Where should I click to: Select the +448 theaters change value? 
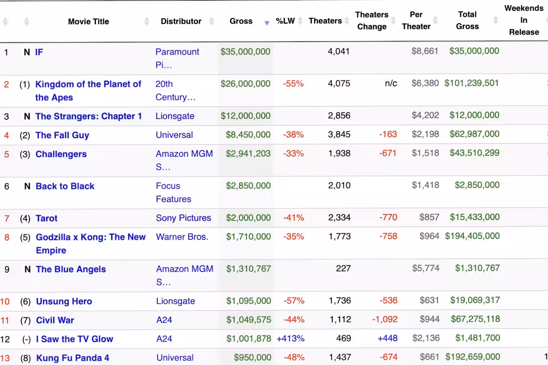pos(388,338)
